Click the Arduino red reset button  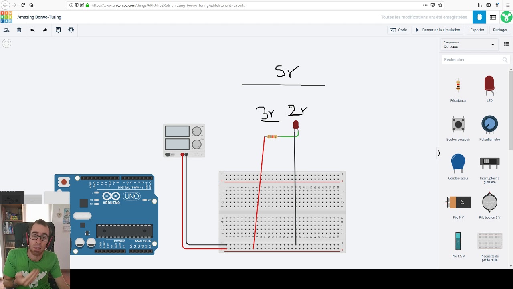pyautogui.click(x=64, y=182)
